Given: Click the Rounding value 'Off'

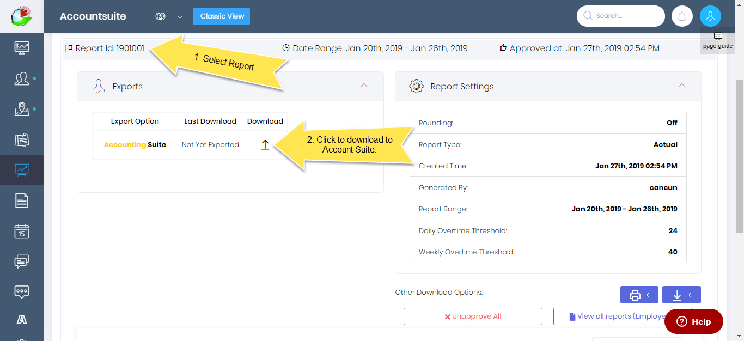Looking at the screenshot, I should click(x=672, y=123).
